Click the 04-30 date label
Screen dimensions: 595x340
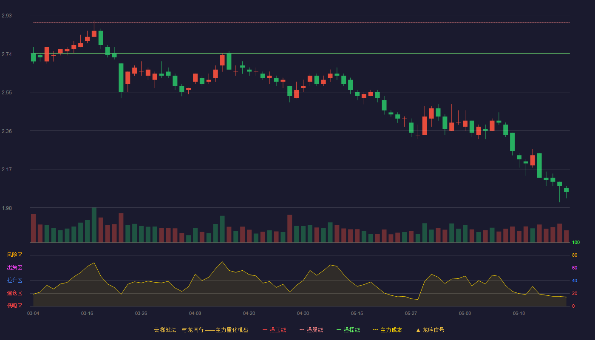coord(303,313)
